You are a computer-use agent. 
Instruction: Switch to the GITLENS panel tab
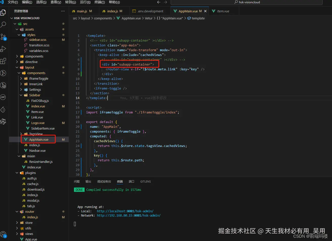click(145, 182)
